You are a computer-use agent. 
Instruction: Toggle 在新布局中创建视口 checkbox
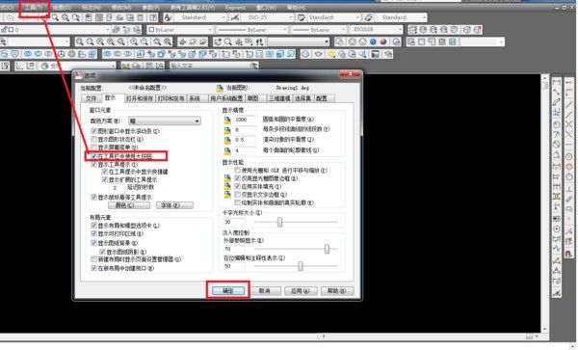pyautogui.click(x=93, y=268)
